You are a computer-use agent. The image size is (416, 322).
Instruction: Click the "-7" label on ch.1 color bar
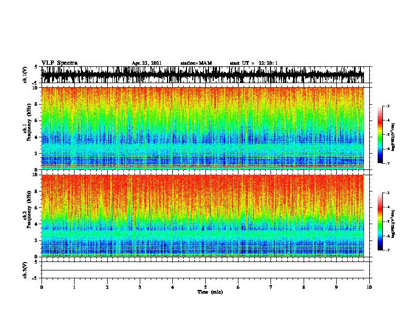(x=387, y=163)
